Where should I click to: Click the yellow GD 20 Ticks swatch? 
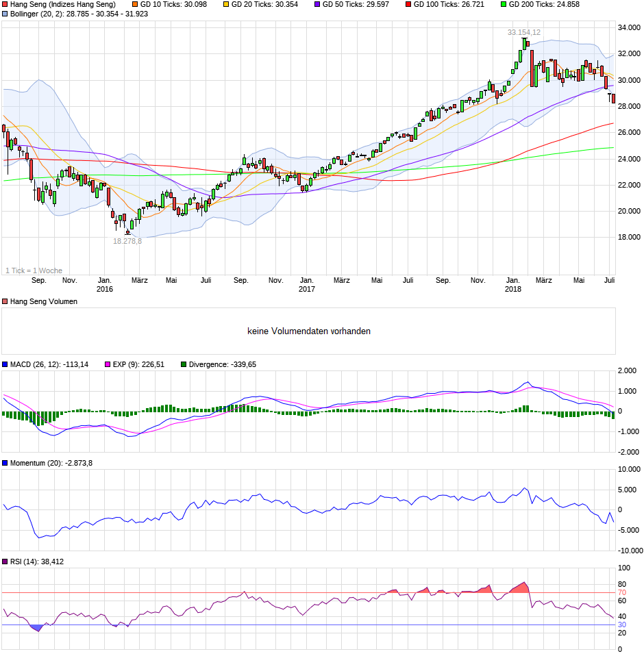click(x=226, y=5)
